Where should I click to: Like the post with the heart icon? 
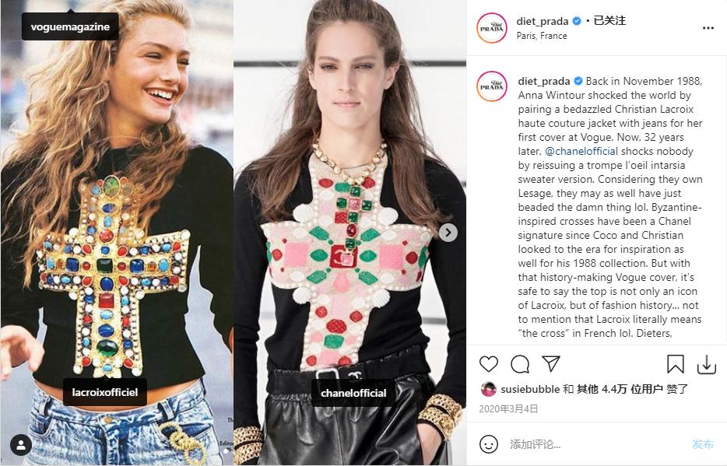tap(488, 364)
